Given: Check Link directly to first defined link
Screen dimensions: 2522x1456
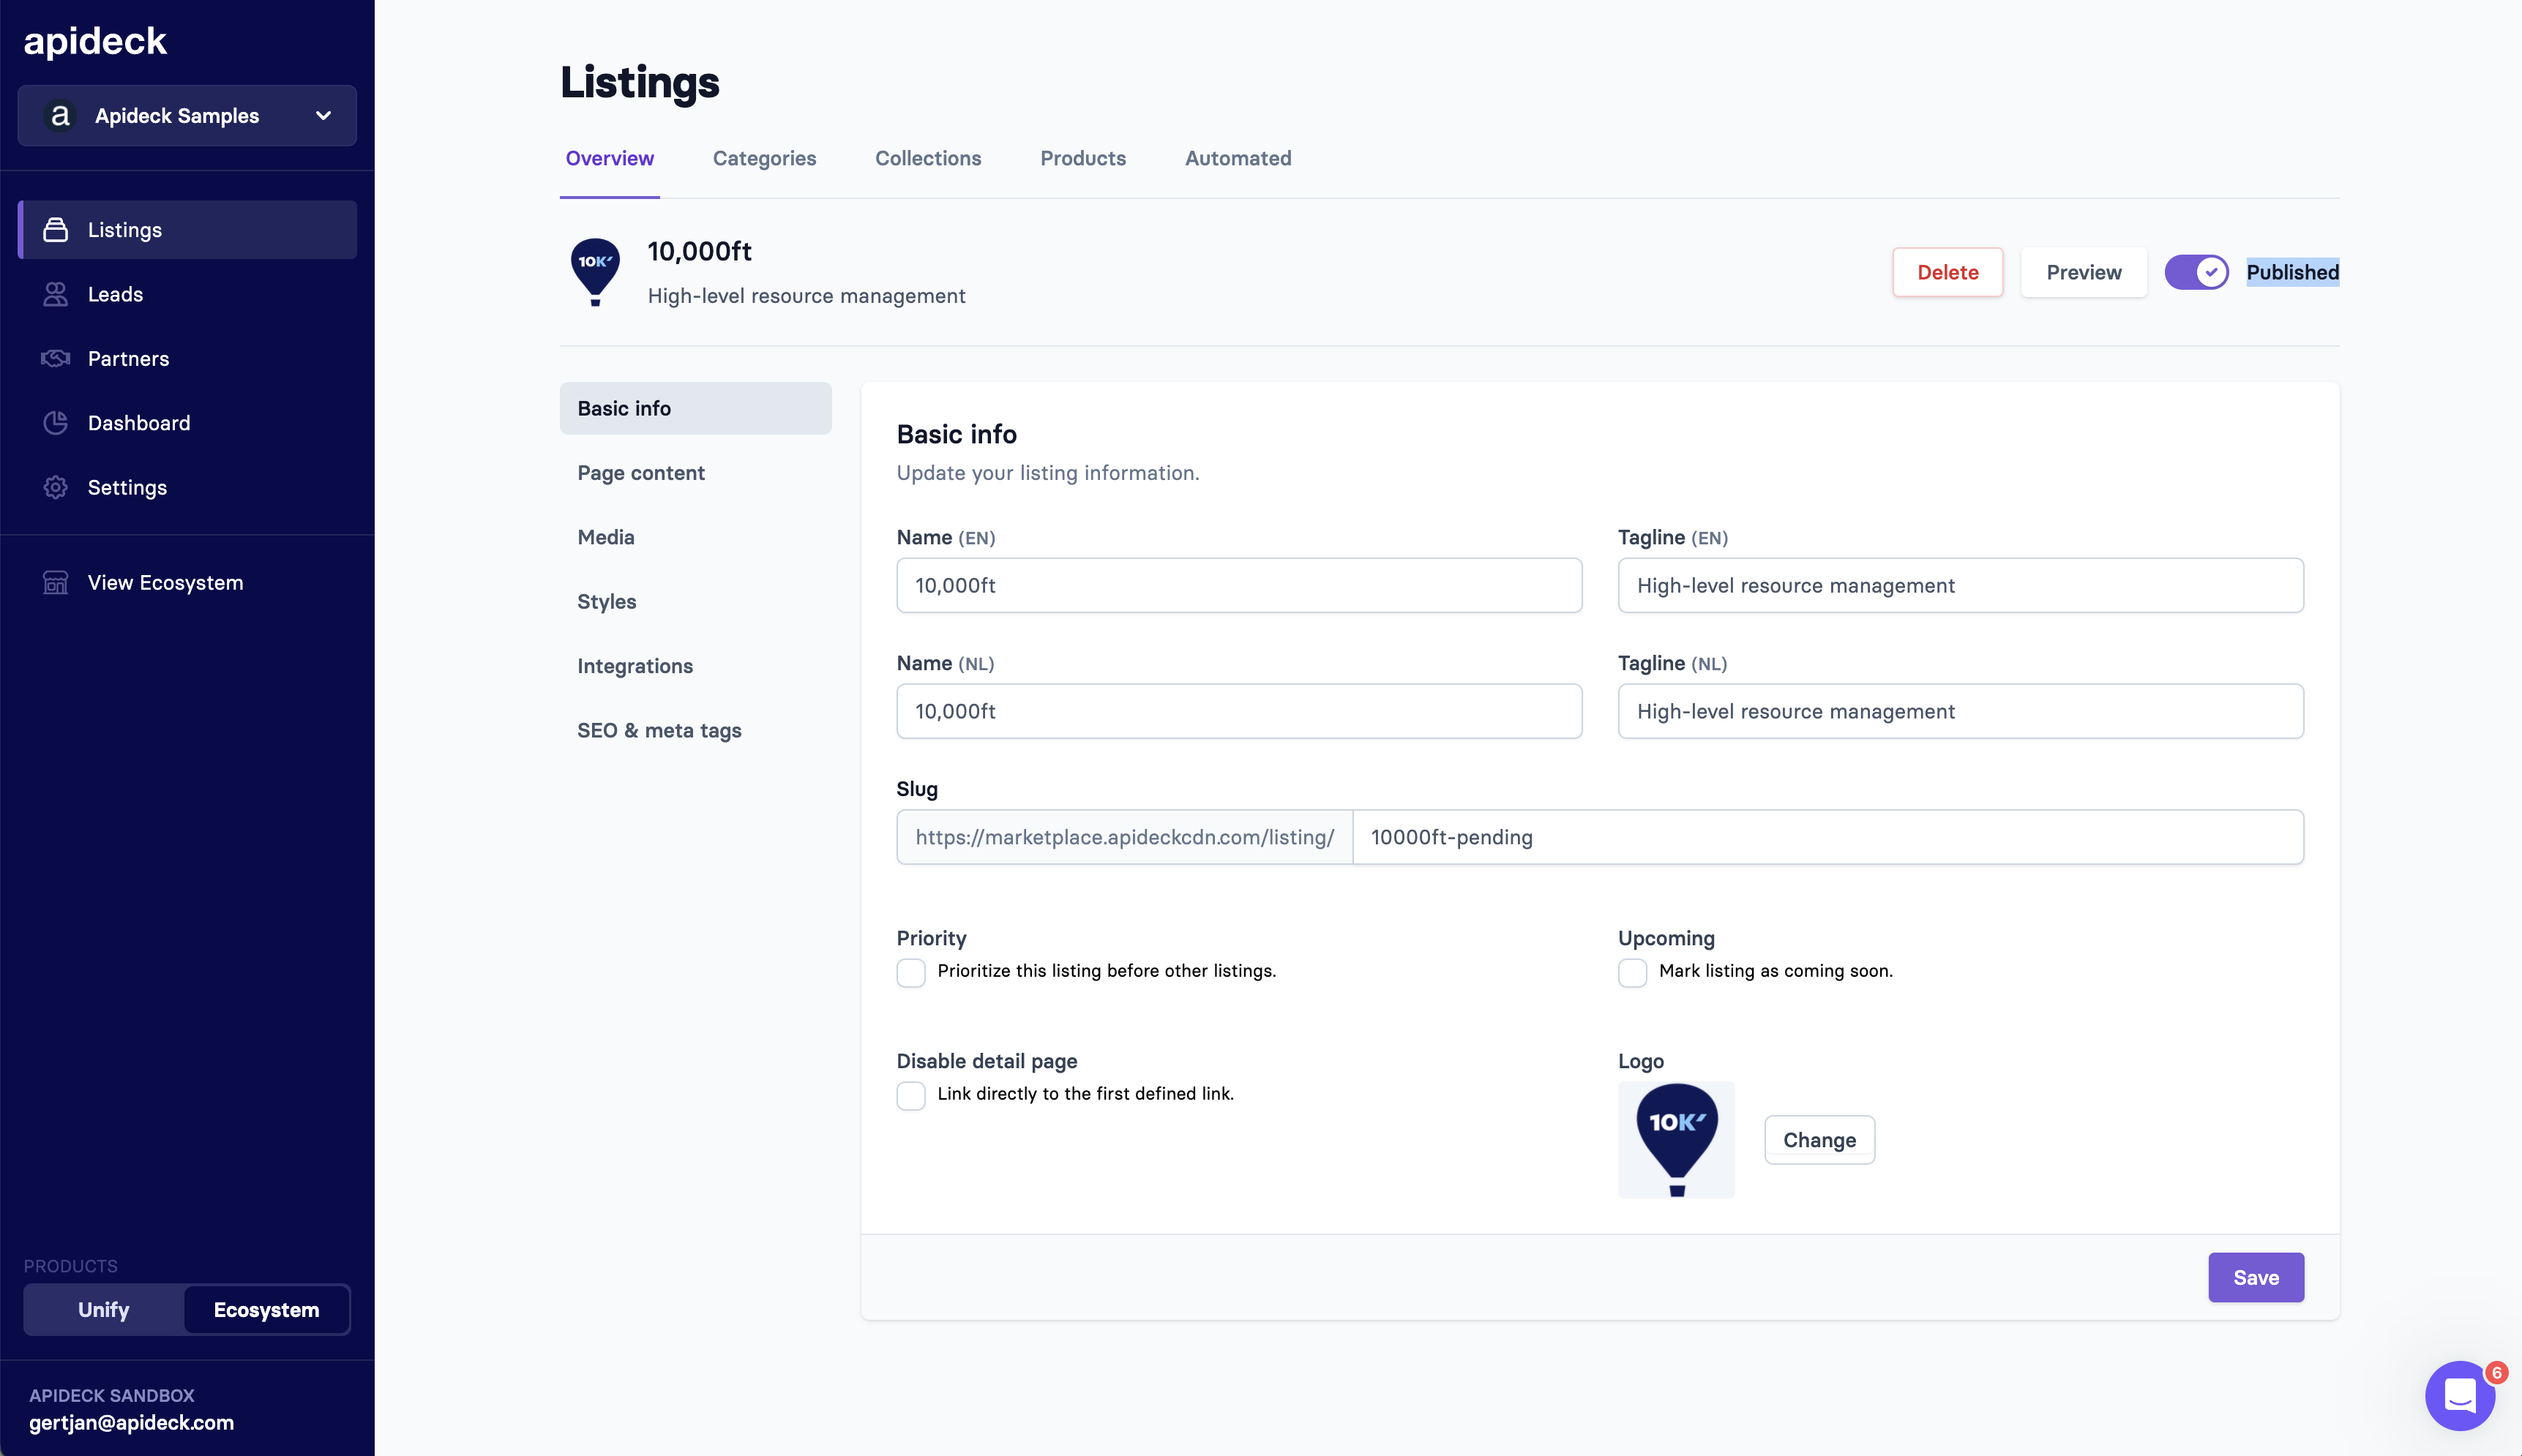Looking at the screenshot, I should [911, 1095].
